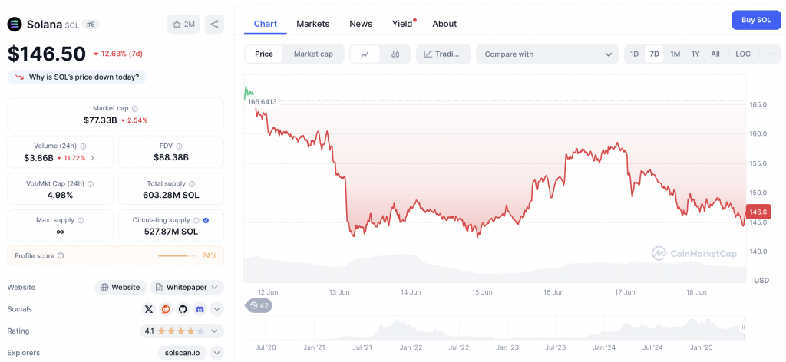
Task: Click the Profile score progress bar
Action: pyautogui.click(x=178, y=256)
